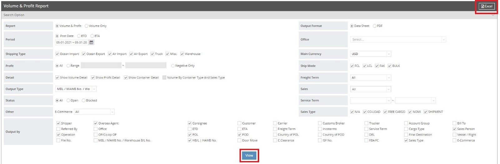Click the View button
The image size is (500, 164).
click(249, 156)
